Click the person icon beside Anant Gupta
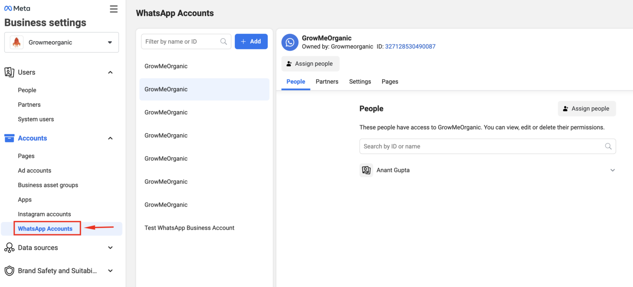This screenshot has height=287, width=633. (366, 170)
